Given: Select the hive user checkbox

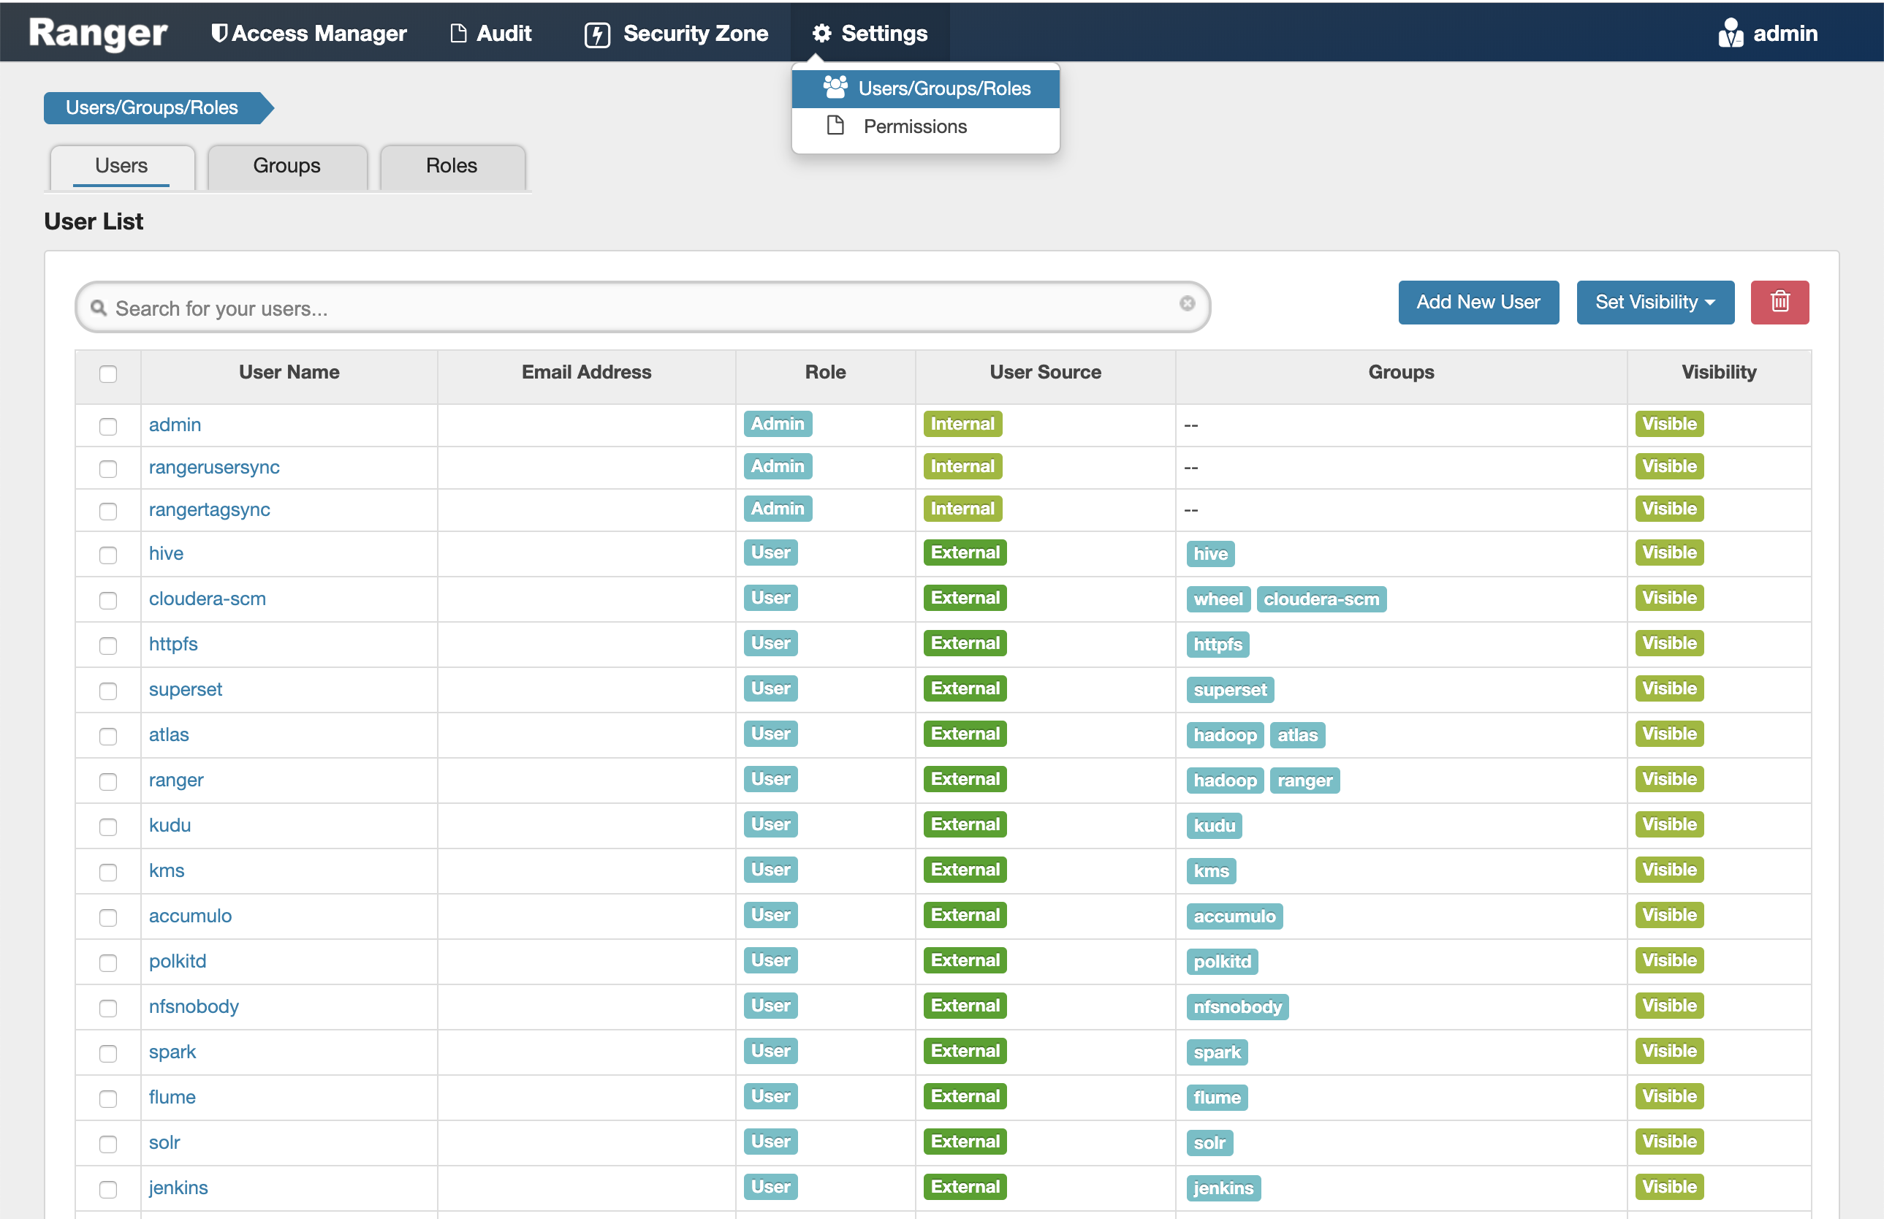Looking at the screenshot, I should (108, 554).
